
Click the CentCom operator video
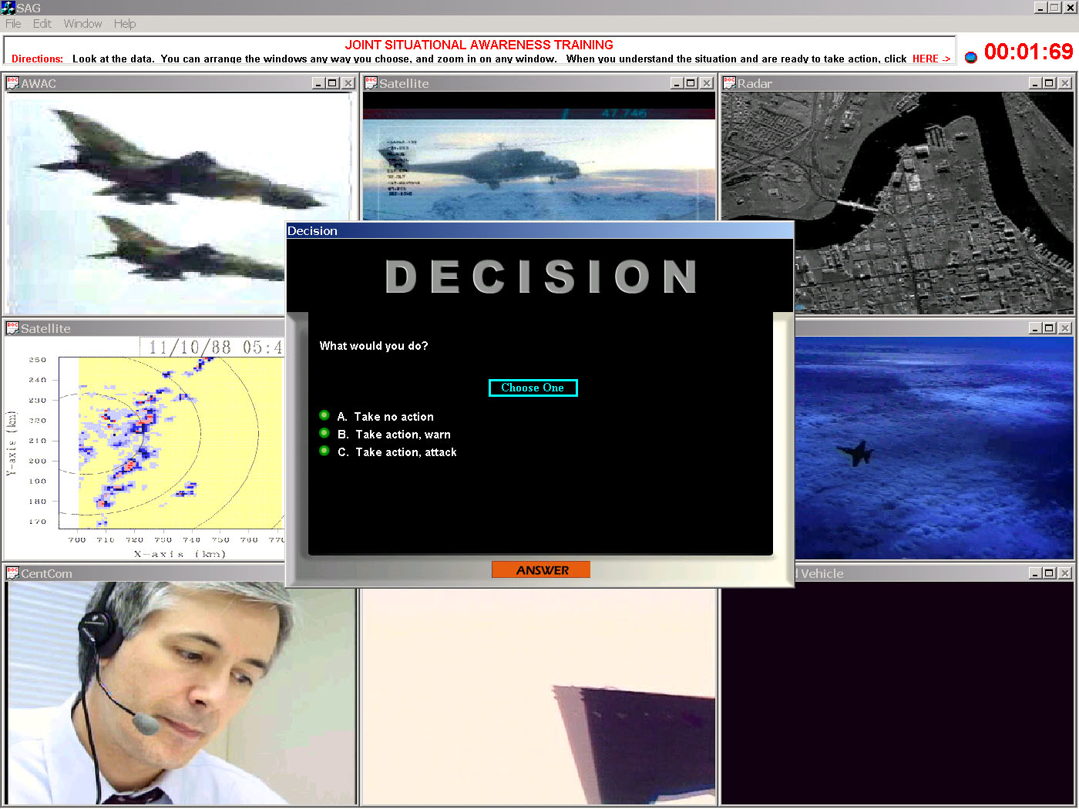click(x=181, y=693)
